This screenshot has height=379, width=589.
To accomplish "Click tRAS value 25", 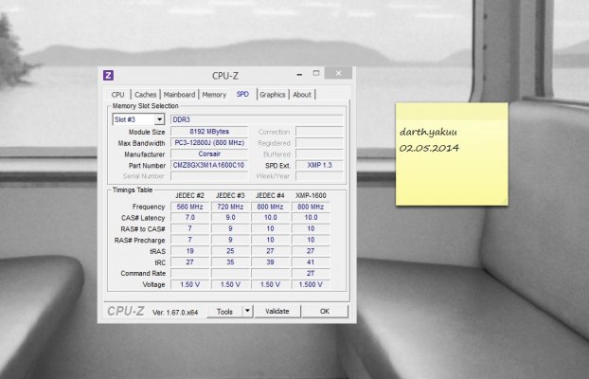I will (230, 251).
